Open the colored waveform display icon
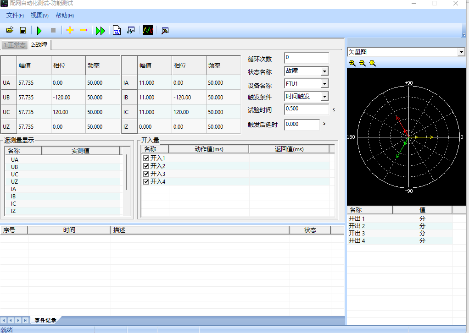This screenshot has height=333, width=469. (148, 30)
